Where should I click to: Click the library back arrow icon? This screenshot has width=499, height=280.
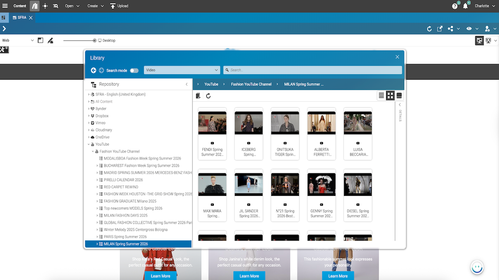pos(94,70)
